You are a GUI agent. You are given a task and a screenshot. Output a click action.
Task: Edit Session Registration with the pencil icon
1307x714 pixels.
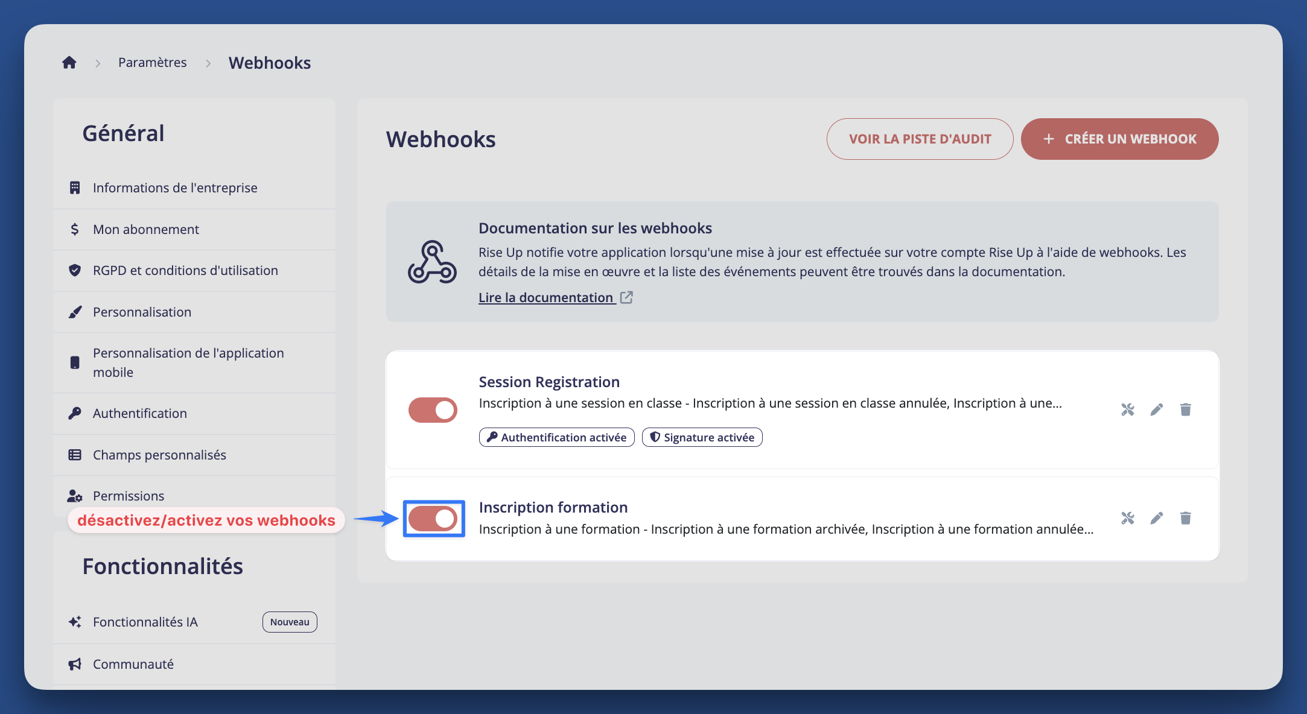1156,409
